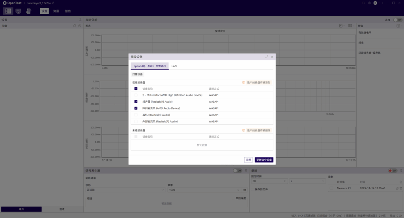Close the 修改设备 dialog with the X
Screen dimensions: 404x218
coord(272,57)
